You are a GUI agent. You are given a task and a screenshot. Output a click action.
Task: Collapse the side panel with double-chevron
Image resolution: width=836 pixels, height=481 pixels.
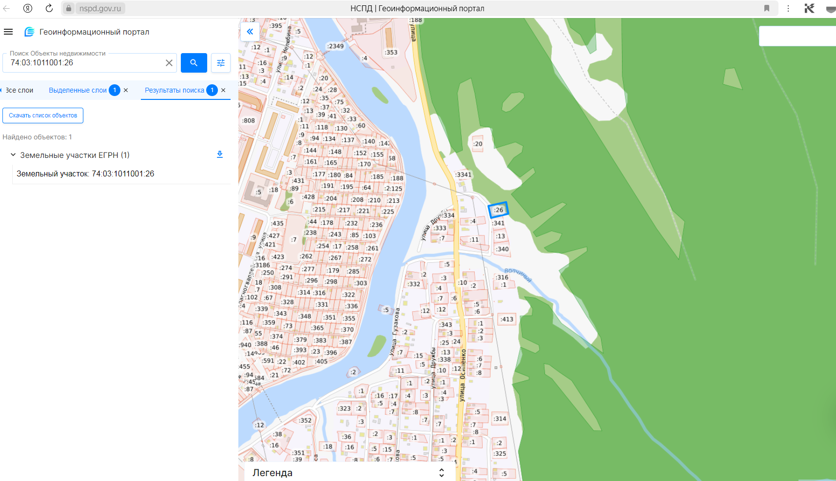[250, 32]
